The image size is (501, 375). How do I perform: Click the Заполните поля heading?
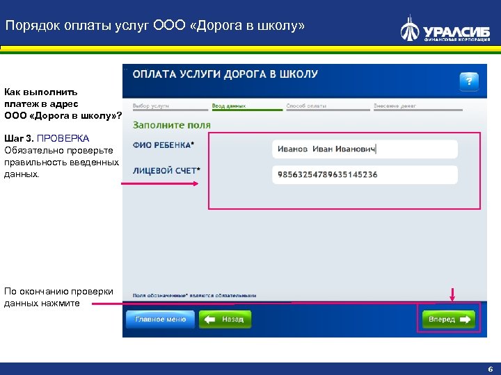click(x=172, y=125)
